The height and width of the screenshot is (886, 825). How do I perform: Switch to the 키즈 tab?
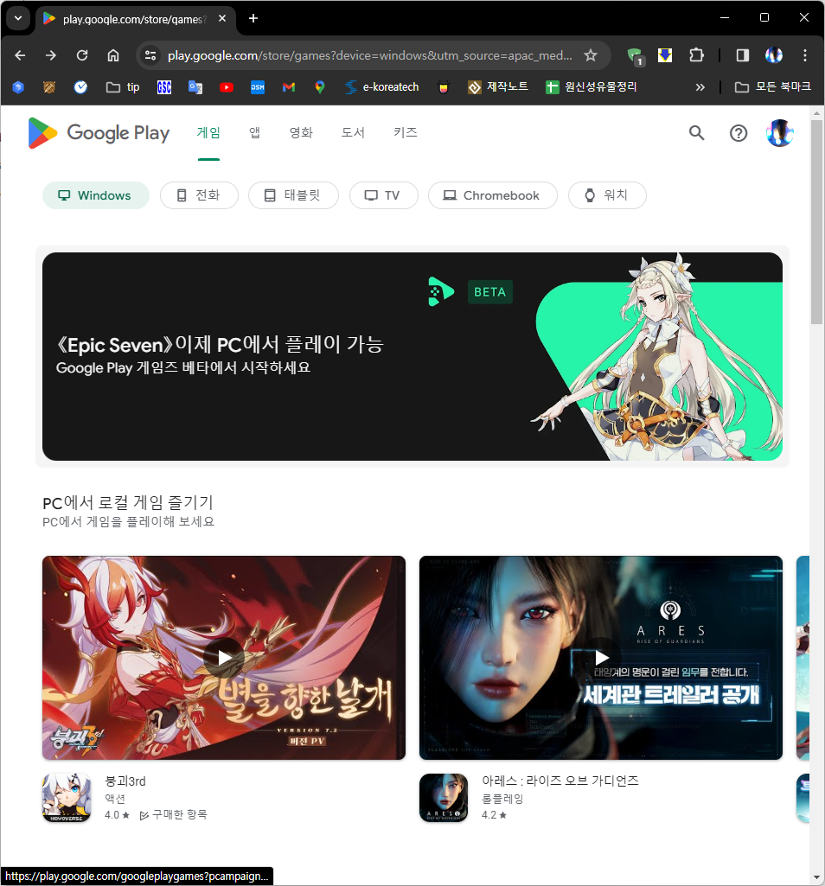[x=406, y=132]
